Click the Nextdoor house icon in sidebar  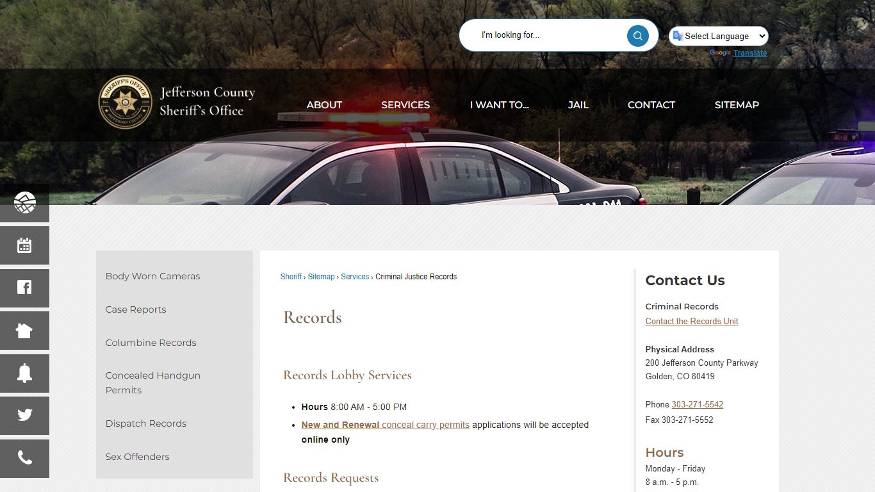[x=24, y=331]
